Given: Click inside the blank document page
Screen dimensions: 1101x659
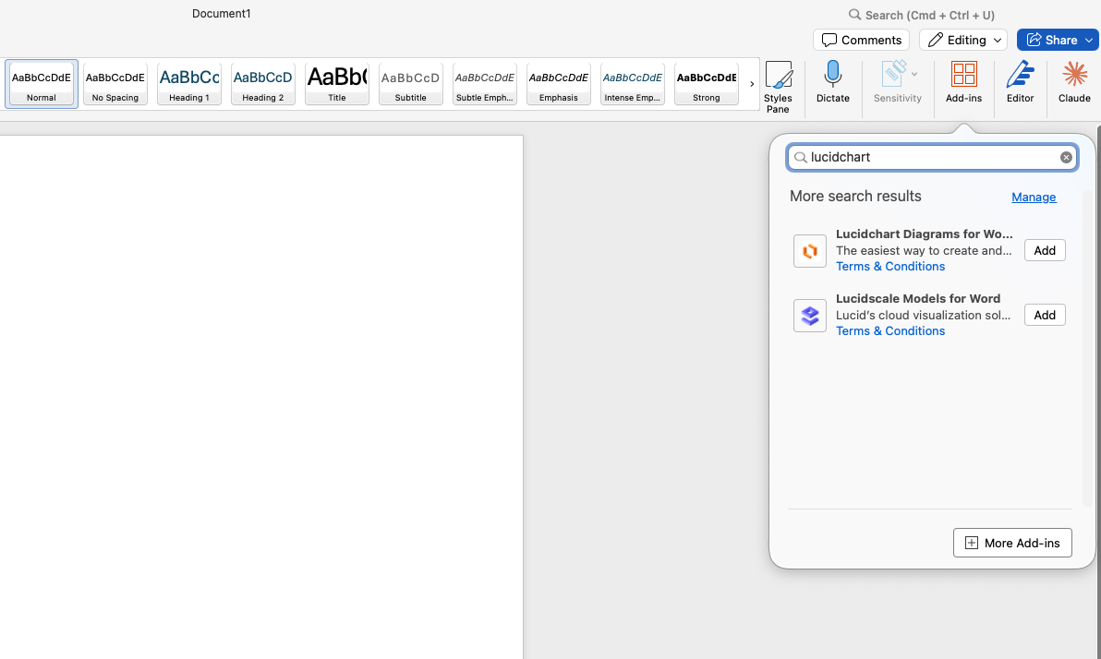Looking at the screenshot, I should pyautogui.click(x=261, y=397).
